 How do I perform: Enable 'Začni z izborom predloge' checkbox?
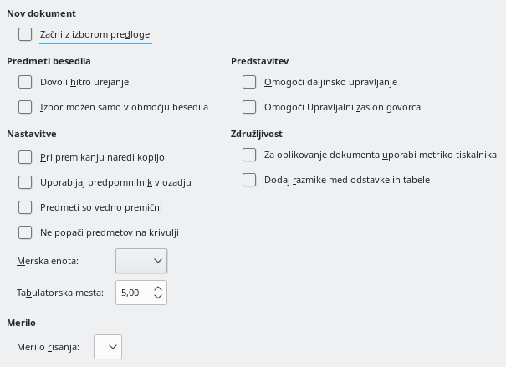click(x=25, y=34)
